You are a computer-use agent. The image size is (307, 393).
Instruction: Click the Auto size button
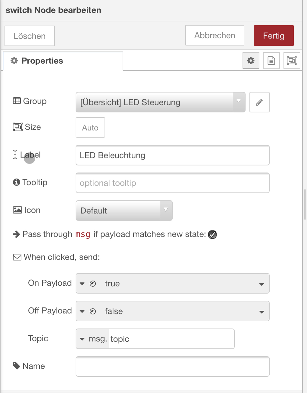[90, 128]
